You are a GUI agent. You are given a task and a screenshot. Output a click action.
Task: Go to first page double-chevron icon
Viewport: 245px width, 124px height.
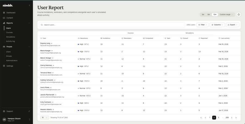201,117
